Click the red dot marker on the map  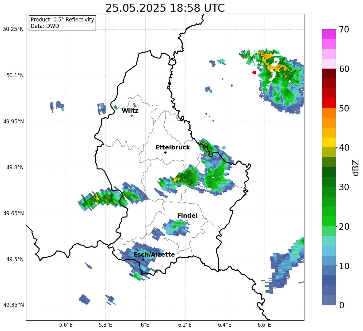point(254,73)
